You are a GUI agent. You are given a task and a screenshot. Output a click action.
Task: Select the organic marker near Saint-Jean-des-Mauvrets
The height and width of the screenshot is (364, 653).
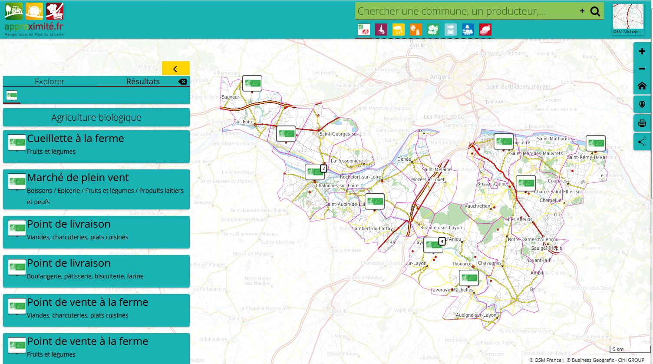pyautogui.click(x=504, y=142)
